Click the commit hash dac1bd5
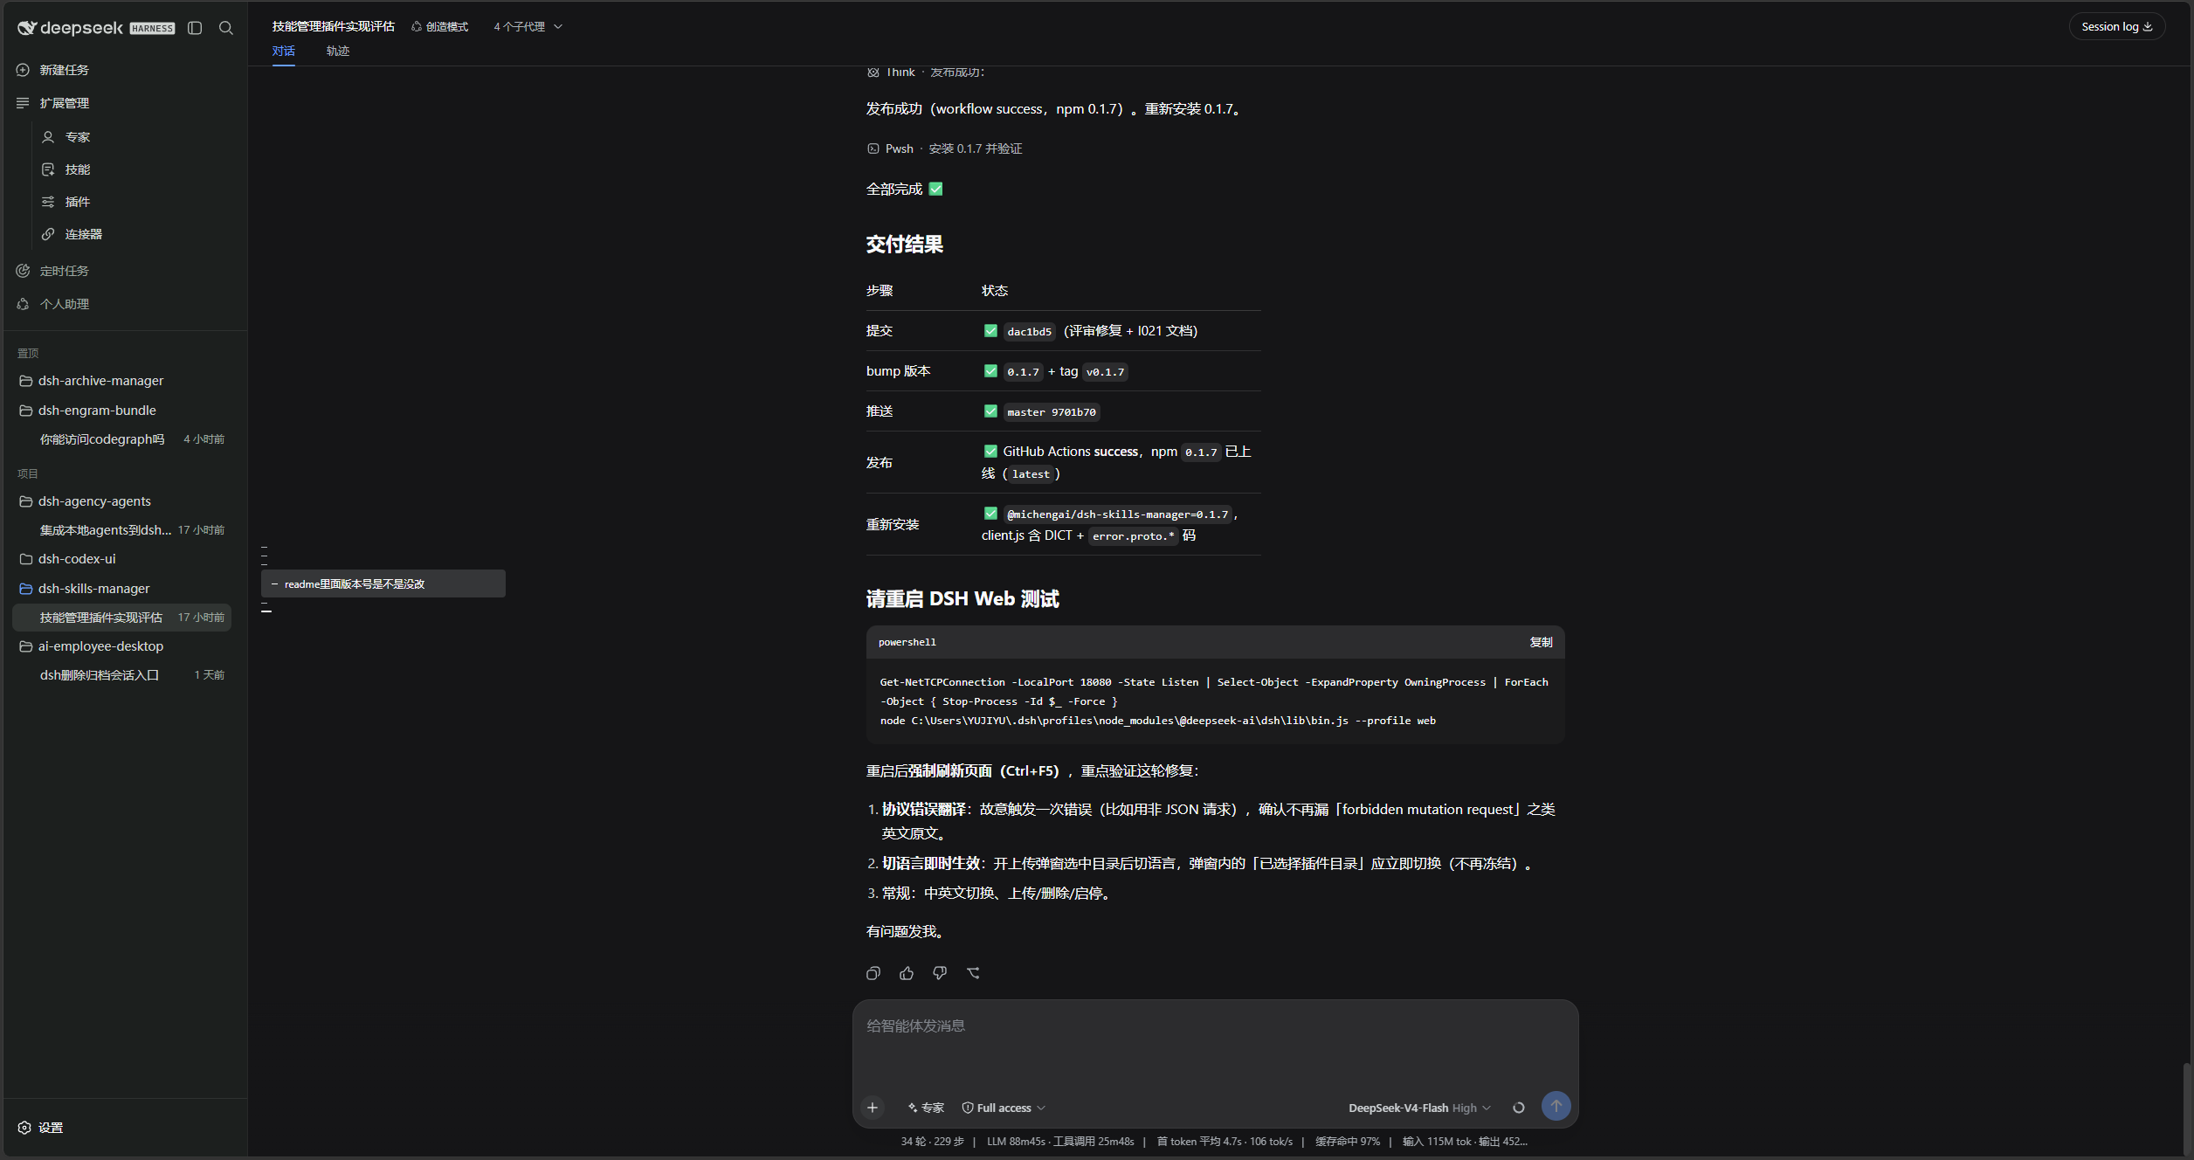 point(1029,332)
